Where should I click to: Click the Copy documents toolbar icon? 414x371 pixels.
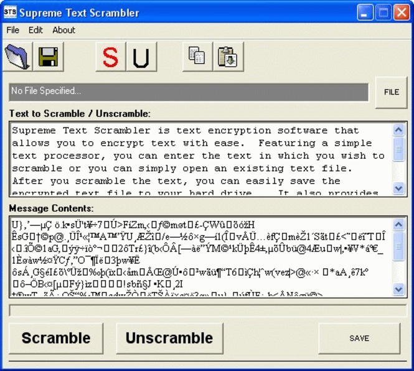point(197,56)
